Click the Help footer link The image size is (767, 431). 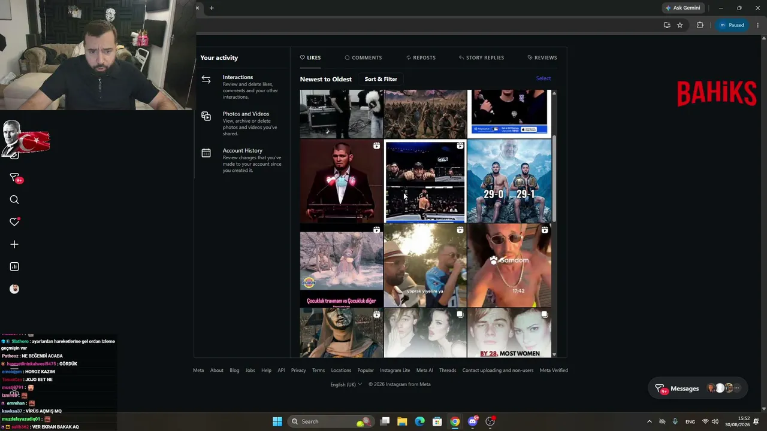point(266,371)
